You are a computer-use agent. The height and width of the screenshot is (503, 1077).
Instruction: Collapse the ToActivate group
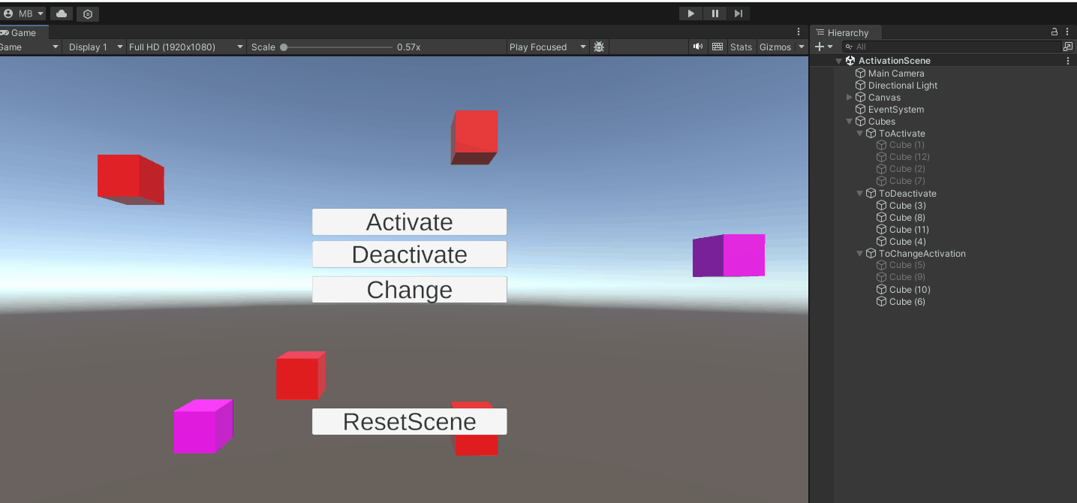tap(859, 134)
